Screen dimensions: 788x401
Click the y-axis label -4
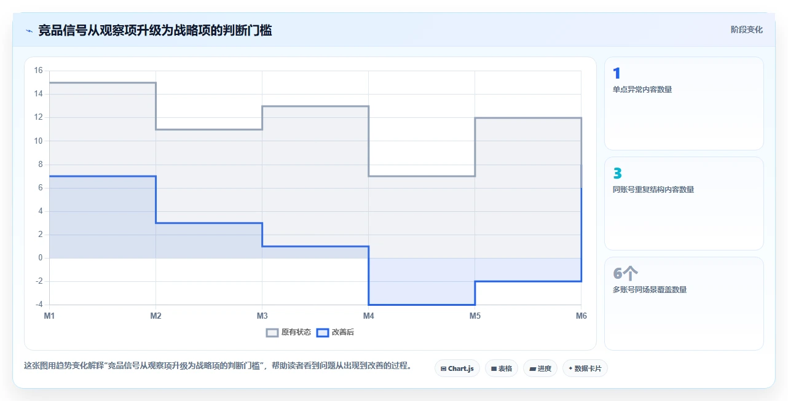coord(39,305)
